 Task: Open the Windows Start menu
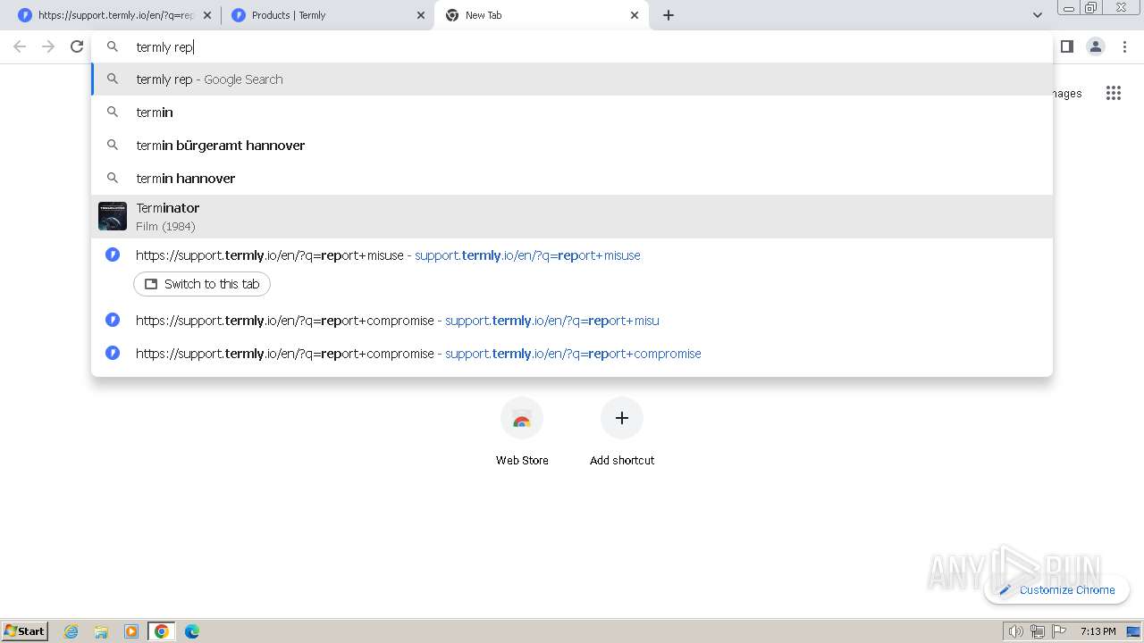click(x=24, y=630)
